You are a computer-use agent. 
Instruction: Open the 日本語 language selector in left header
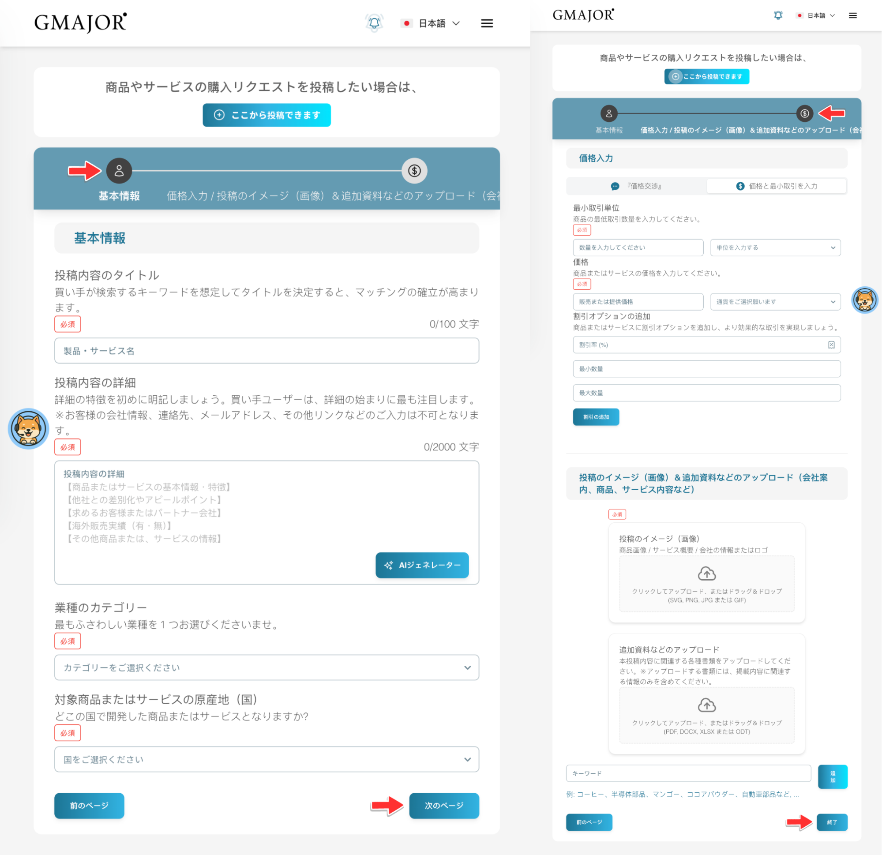[x=432, y=23]
